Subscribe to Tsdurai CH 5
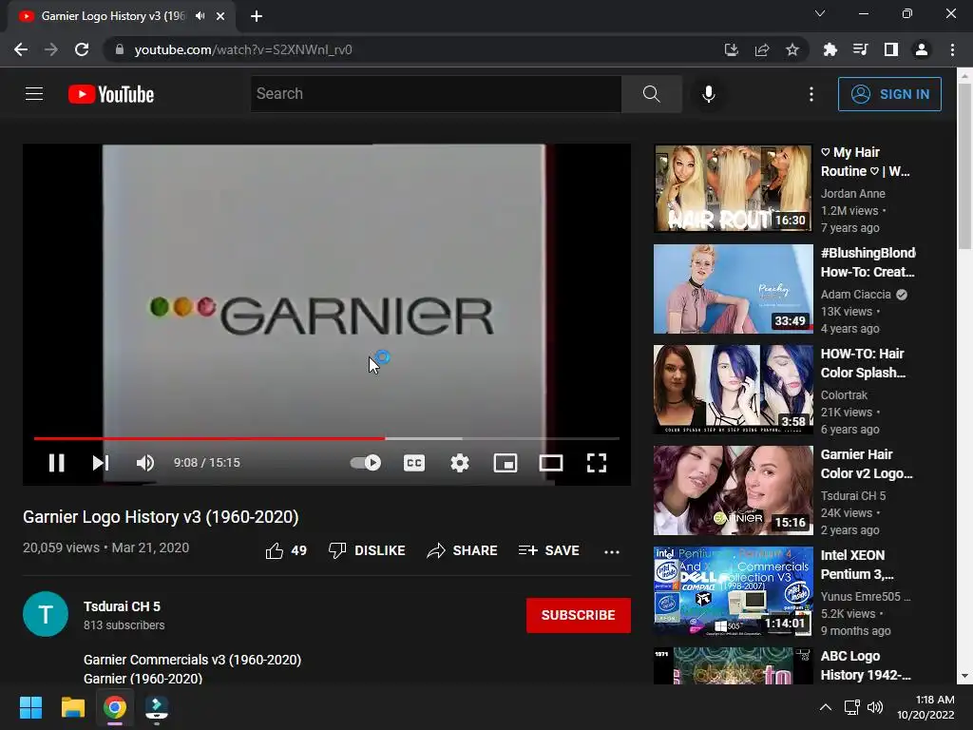973x730 pixels. 579,615
